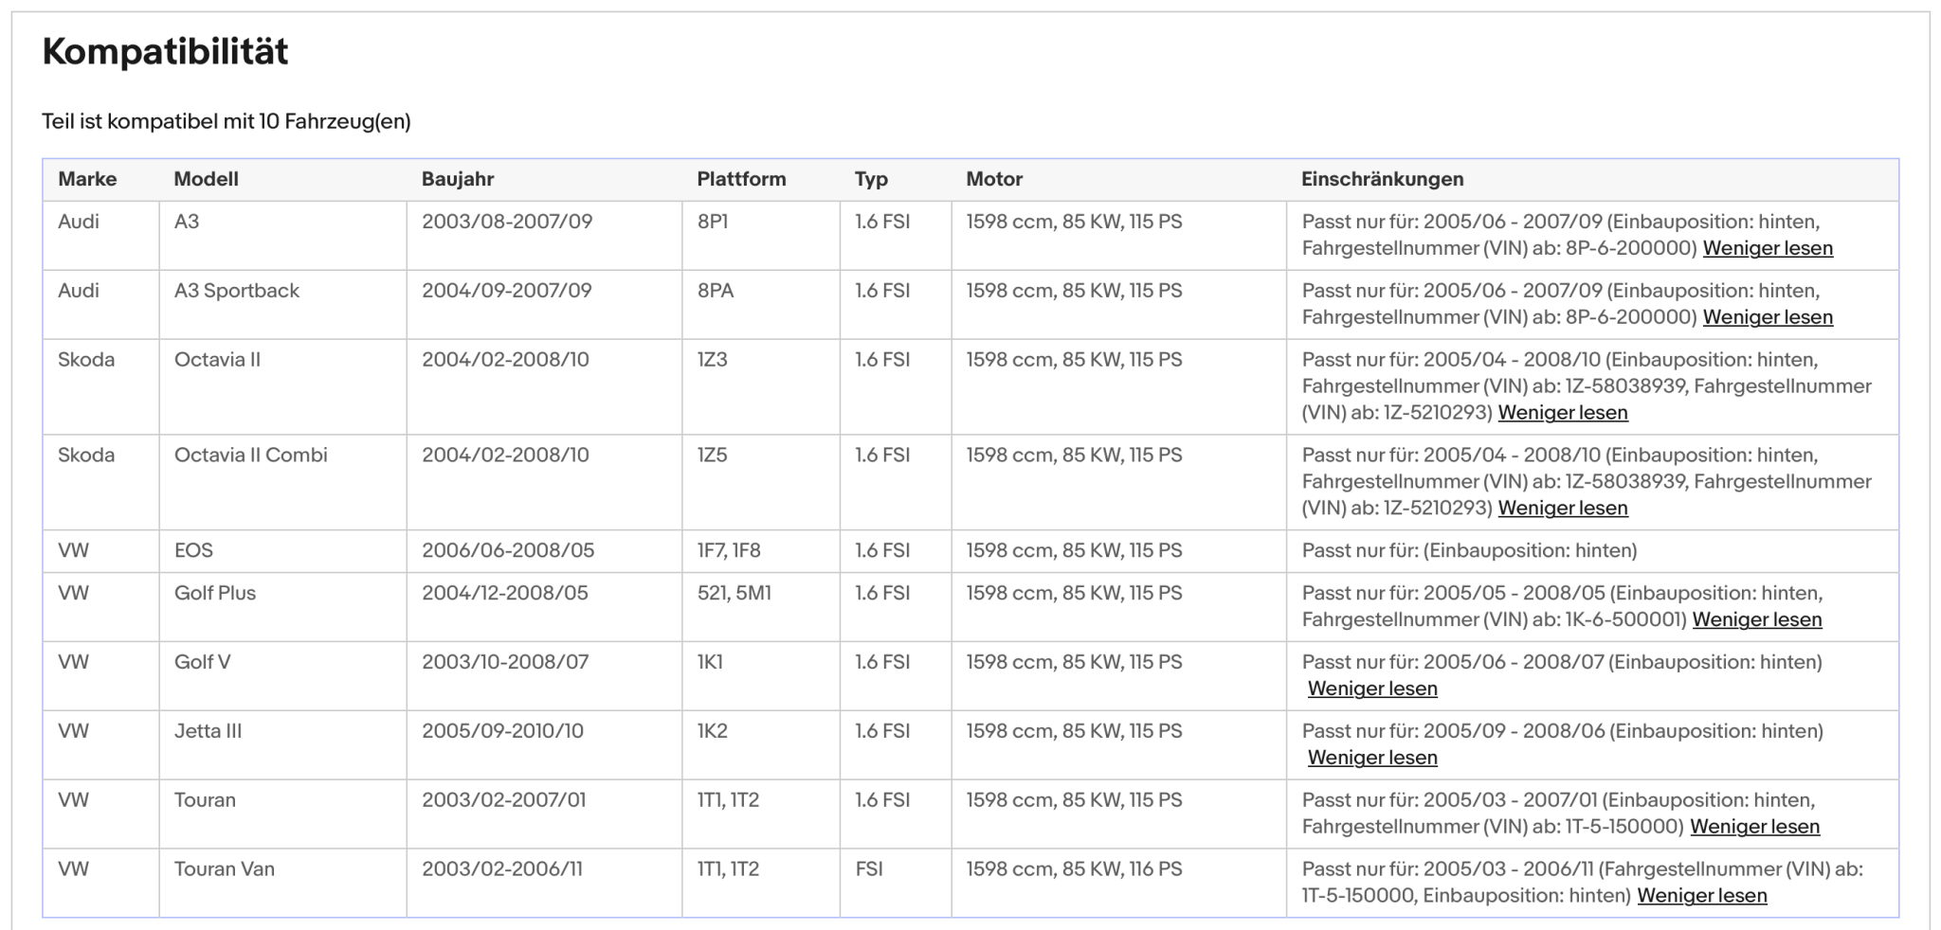This screenshot has width=1941, height=930.
Task: Collapse restrictions in the Touran 1.6 FSI row
Action: tap(1755, 827)
